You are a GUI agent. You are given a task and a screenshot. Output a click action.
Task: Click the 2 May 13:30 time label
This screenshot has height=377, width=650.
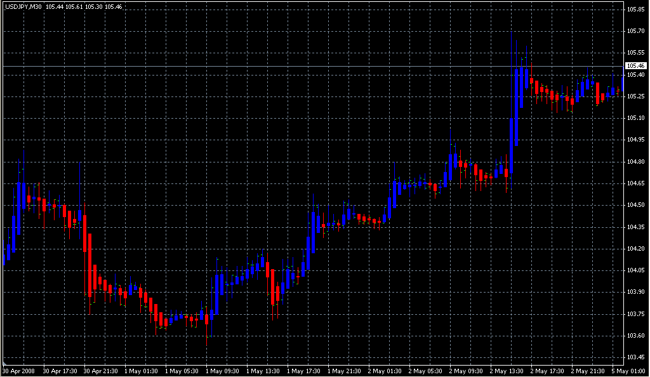tap(507, 371)
